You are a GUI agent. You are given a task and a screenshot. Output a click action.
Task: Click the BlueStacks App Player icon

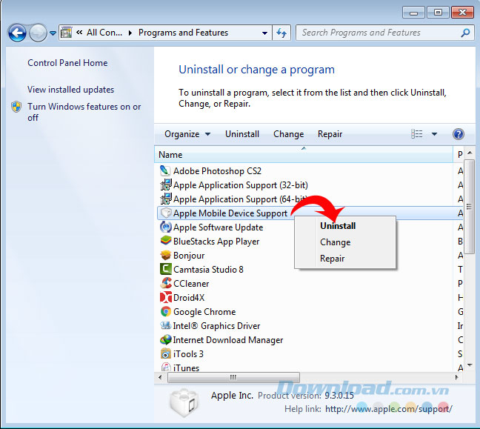tap(166, 241)
